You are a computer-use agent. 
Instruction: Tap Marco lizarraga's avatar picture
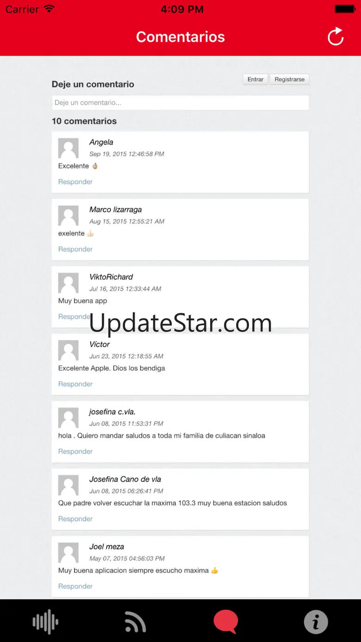click(68, 216)
